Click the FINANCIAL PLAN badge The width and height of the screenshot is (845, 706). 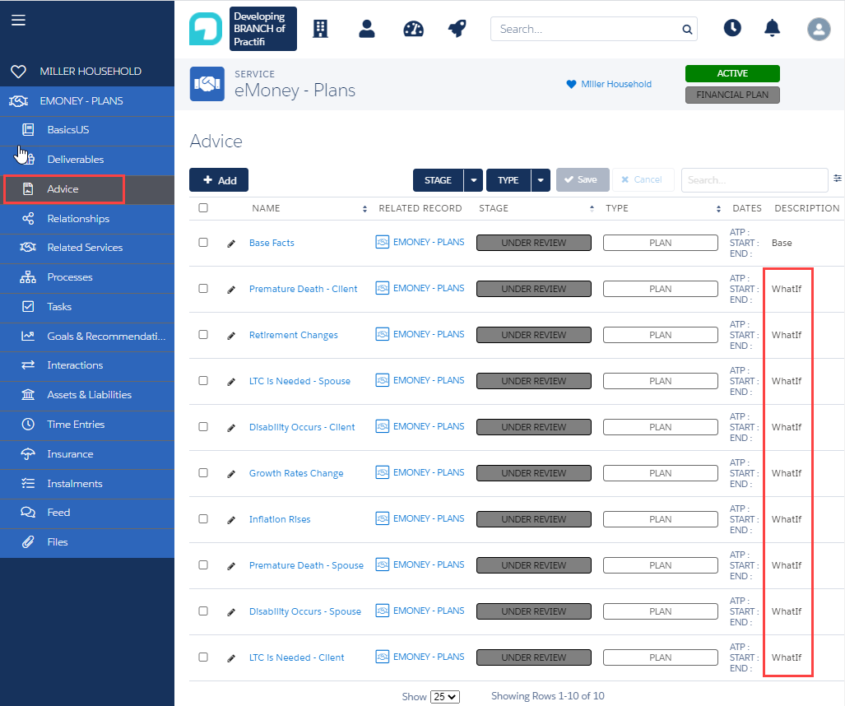coord(732,95)
